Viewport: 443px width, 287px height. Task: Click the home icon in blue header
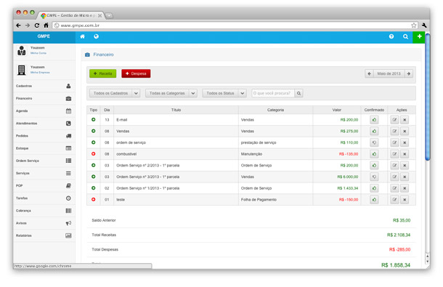tap(82, 36)
